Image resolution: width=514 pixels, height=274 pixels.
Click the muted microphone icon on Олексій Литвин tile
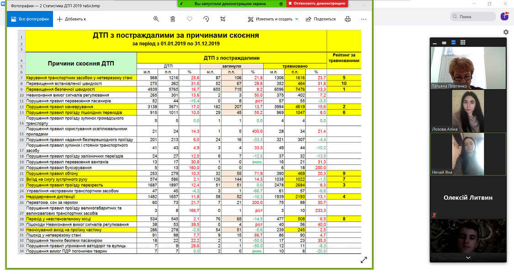pyautogui.click(x=435, y=216)
